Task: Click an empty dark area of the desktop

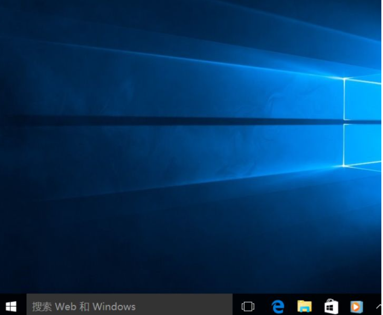Action: click(x=82, y=247)
